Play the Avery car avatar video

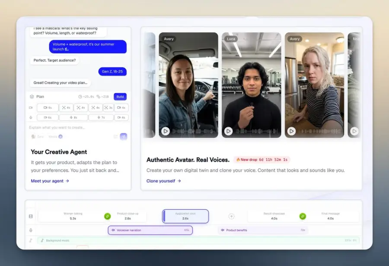click(166, 131)
